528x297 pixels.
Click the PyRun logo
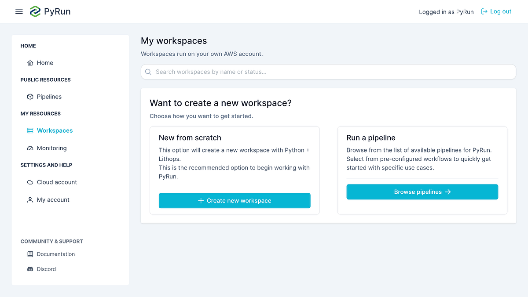tap(50, 11)
